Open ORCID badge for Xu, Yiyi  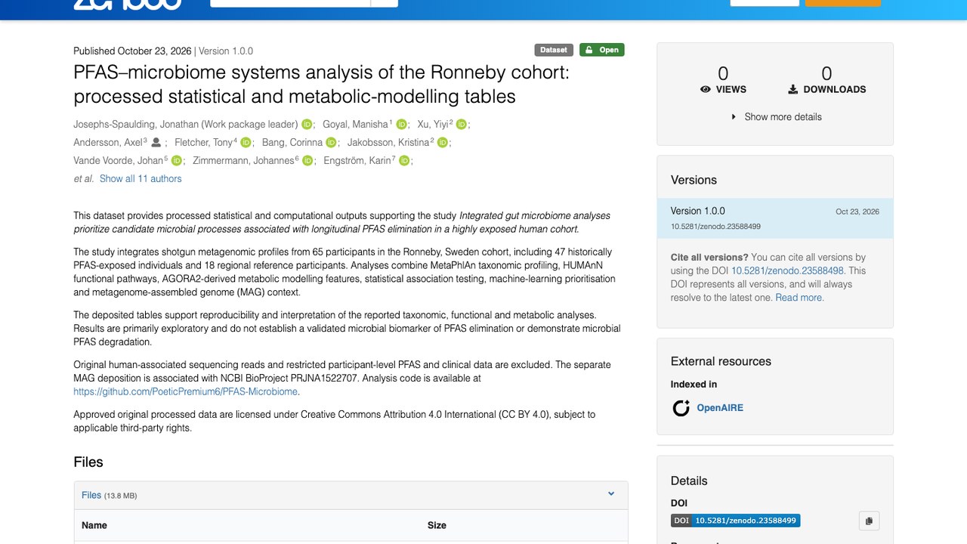click(x=461, y=125)
